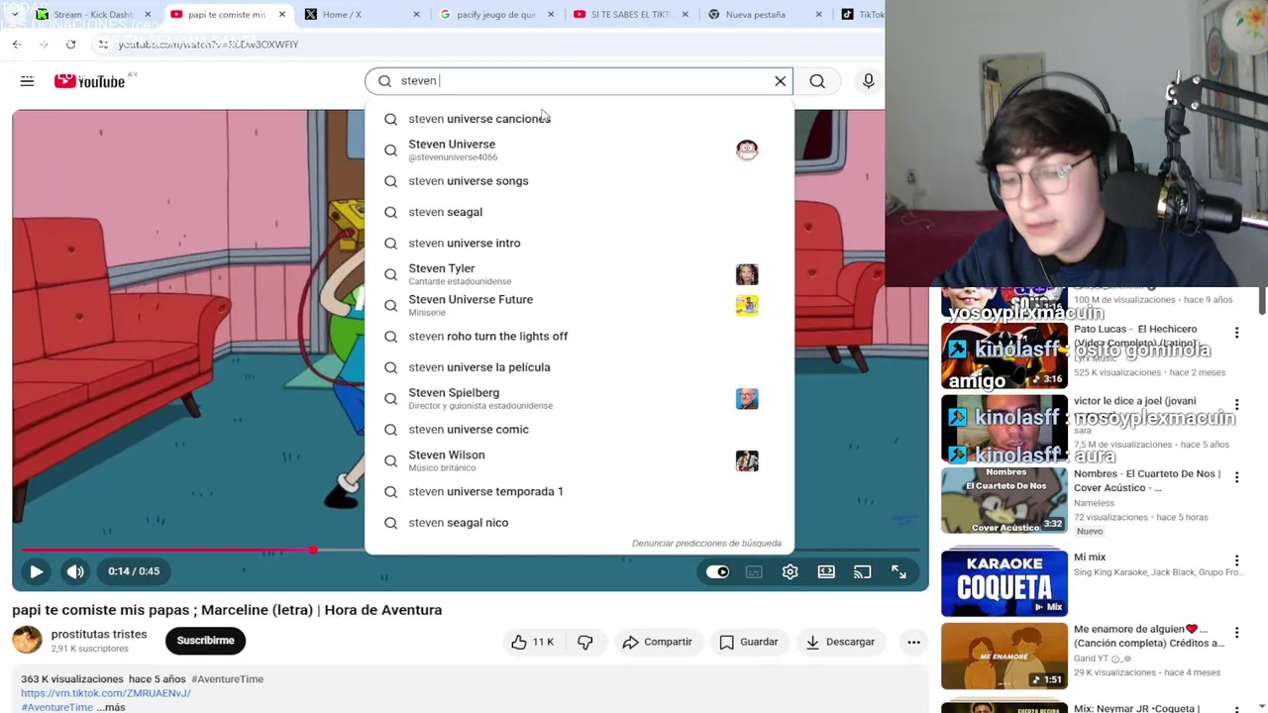Click the Compartir button
The width and height of the screenshot is (1268, 713).
pos(657,642)
